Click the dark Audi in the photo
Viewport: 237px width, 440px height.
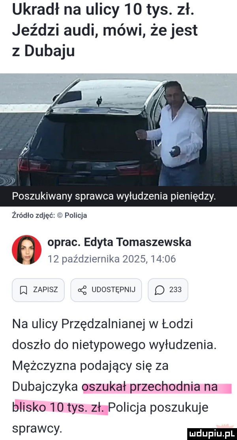click(x=92, y=132)
